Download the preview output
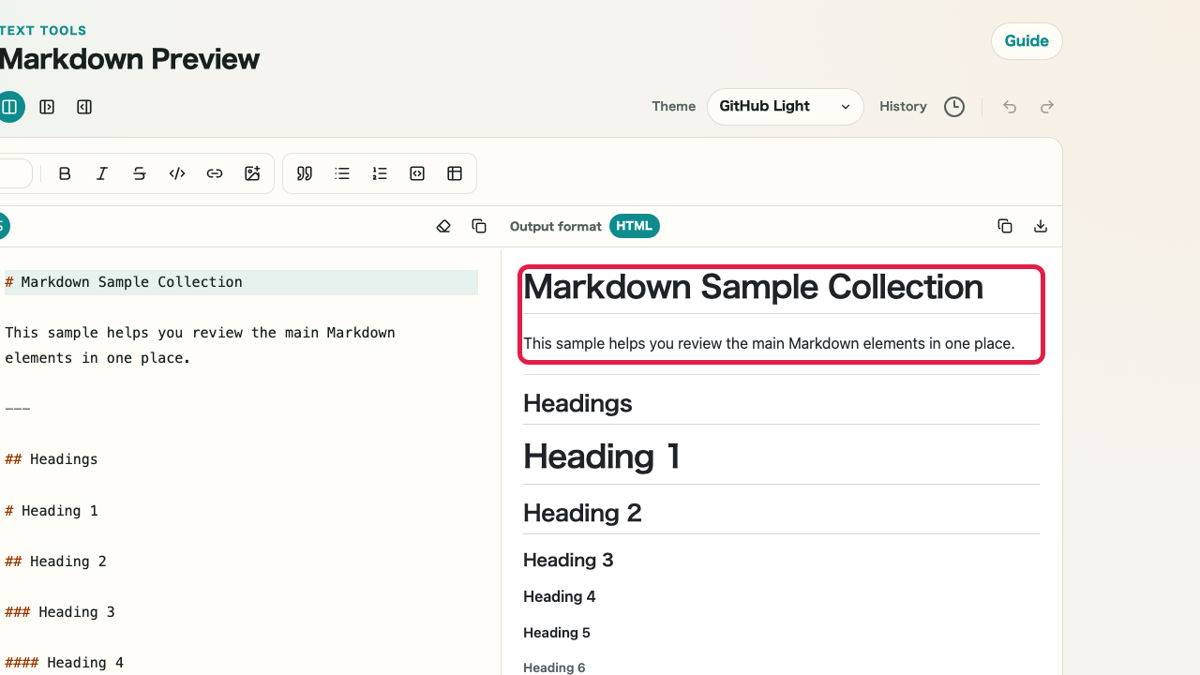 1041,226
